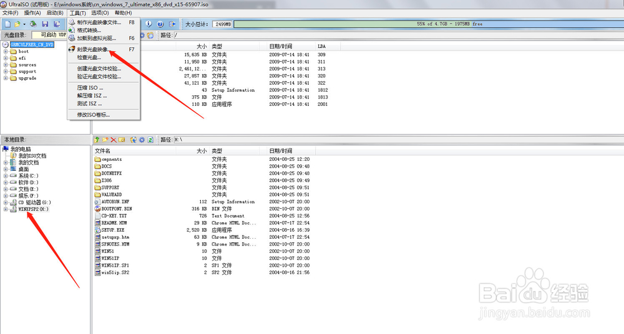Click the local pane 路径 H:\ field
This screenshot has height=334, width=624.
(x=398, y=140)
